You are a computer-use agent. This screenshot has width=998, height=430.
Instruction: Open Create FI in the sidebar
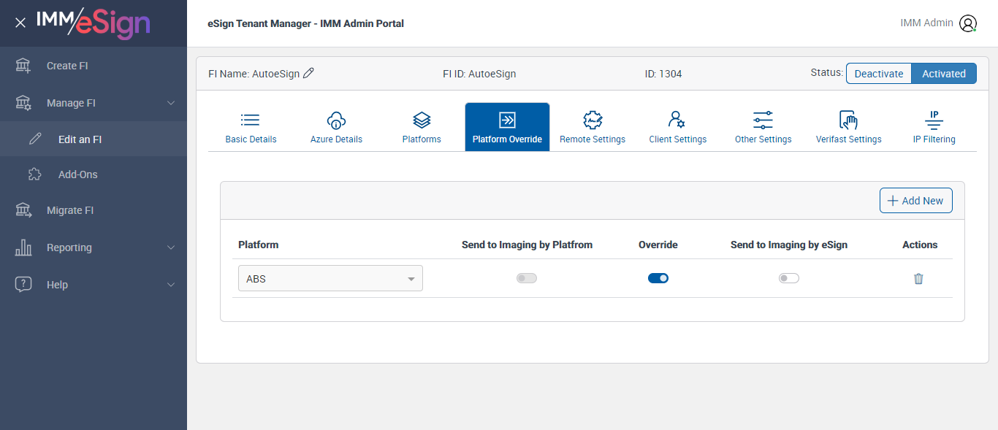click(67, 66)
